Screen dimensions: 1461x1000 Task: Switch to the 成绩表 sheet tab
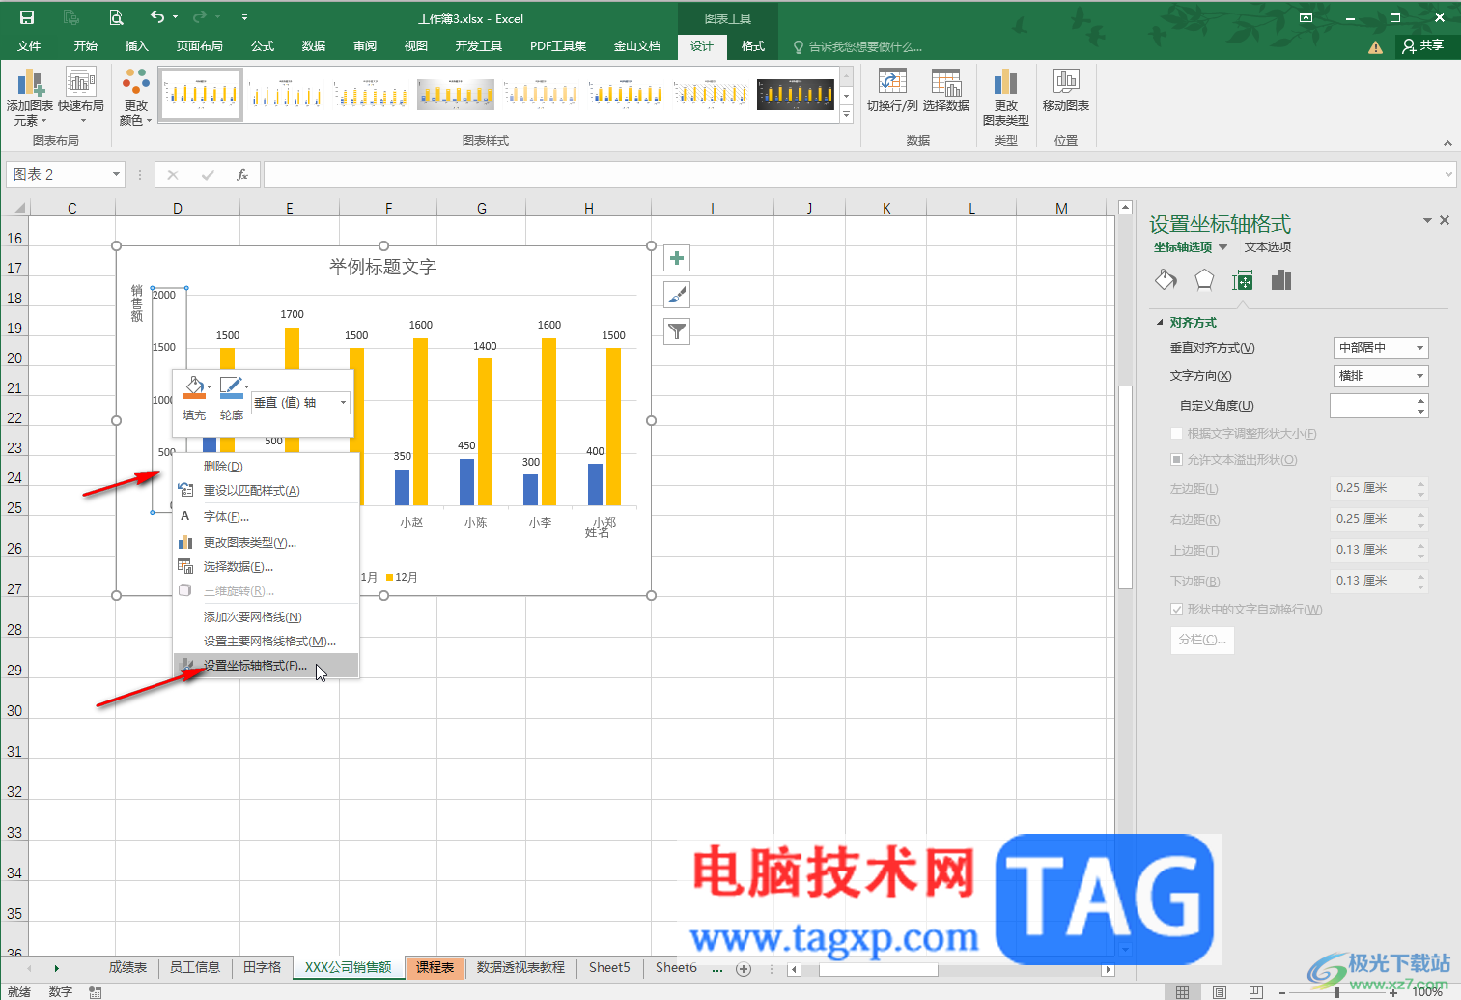tap(127, 967)
